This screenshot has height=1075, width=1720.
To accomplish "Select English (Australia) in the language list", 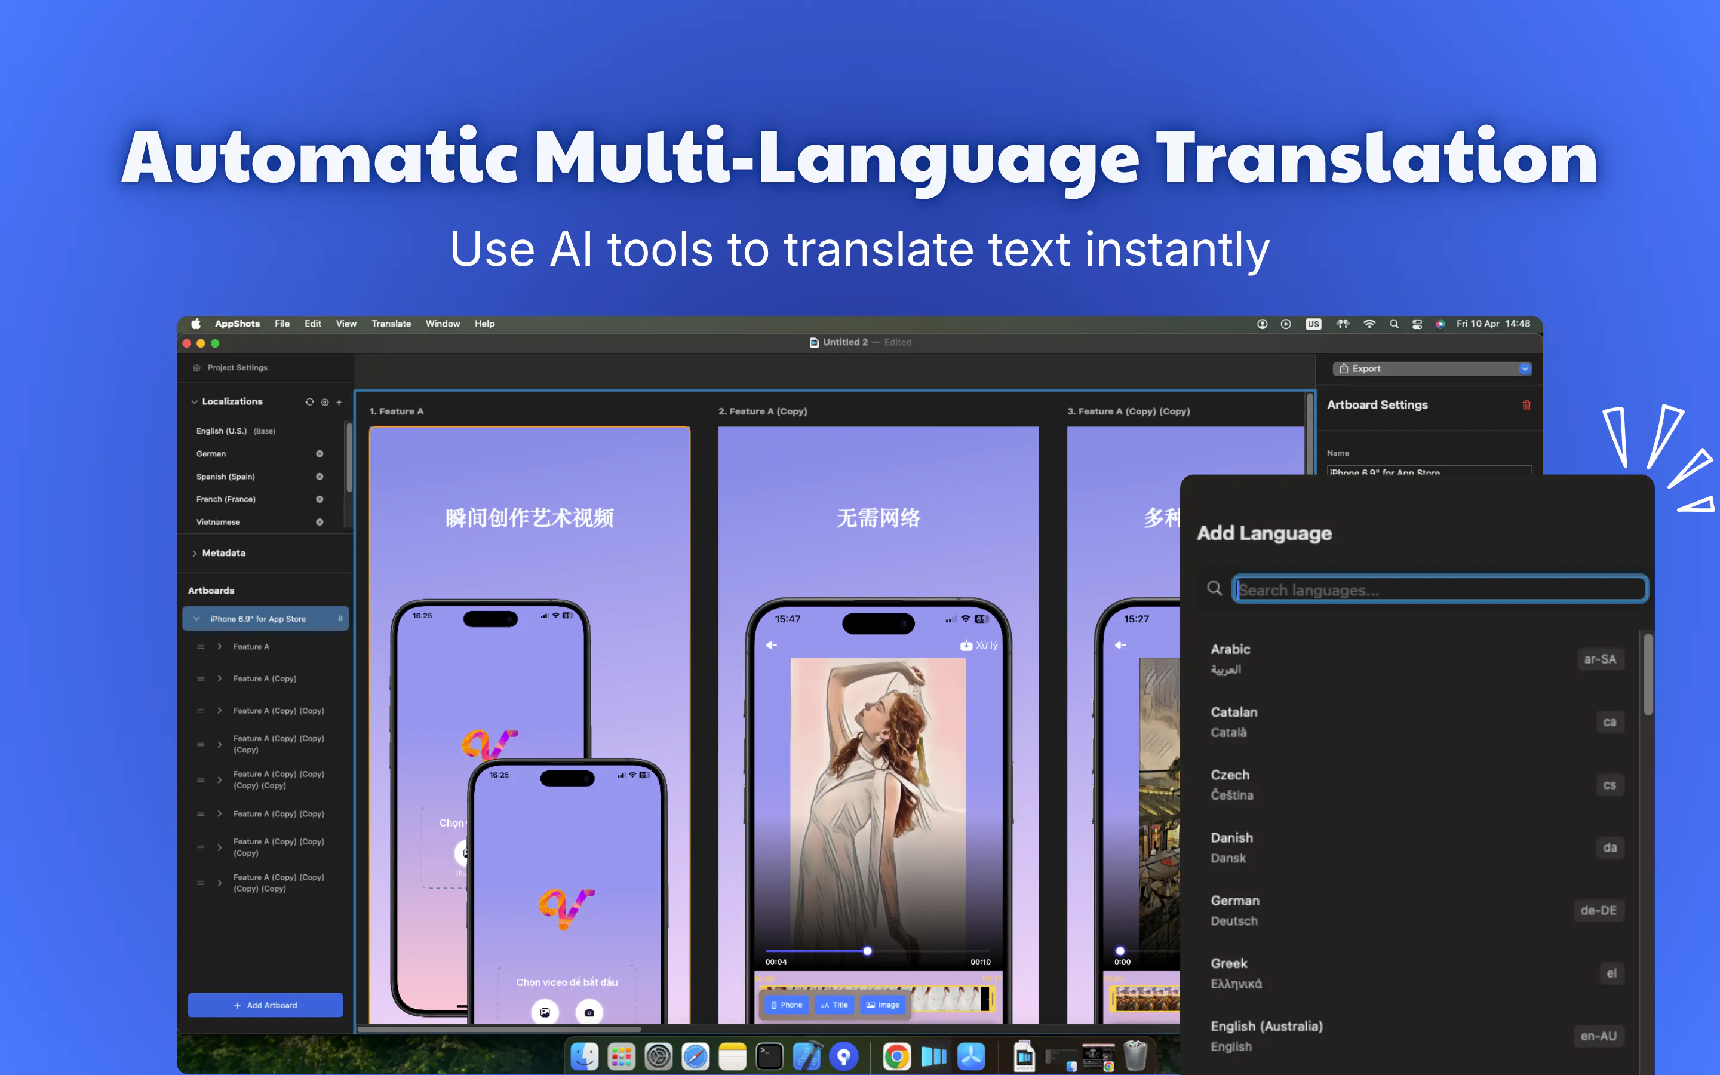I will (x=1417, y=1036).
